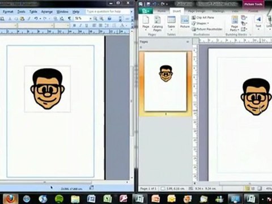
Task: Click the Format Painter brush icon in left toolbar
Action: pos(29,19)
